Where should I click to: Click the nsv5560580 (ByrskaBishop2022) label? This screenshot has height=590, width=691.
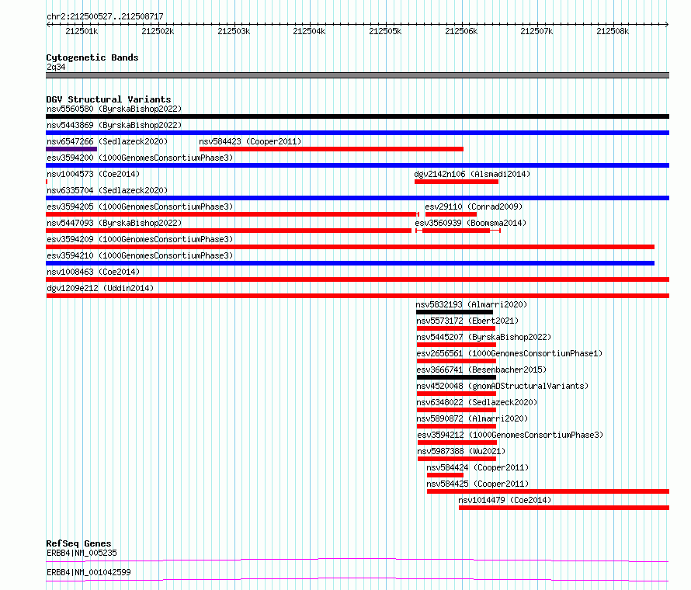(114, 109)
